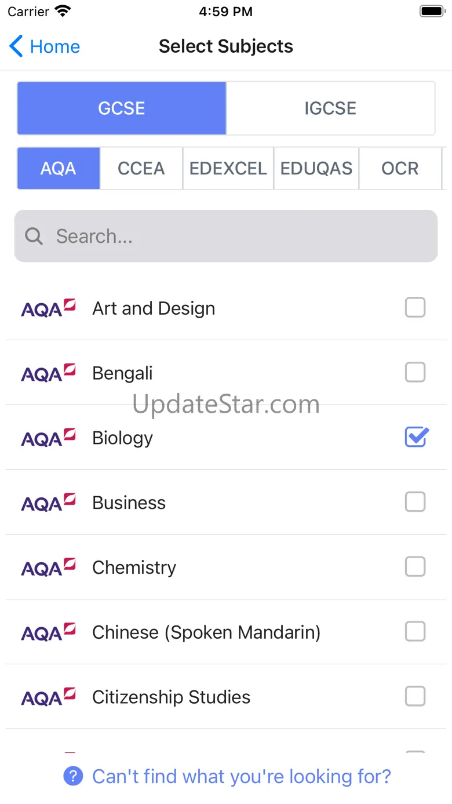Open "Can't find what you're looking for?" link
The height and width of the screenshot is (804, 452).
click(242, 776)
